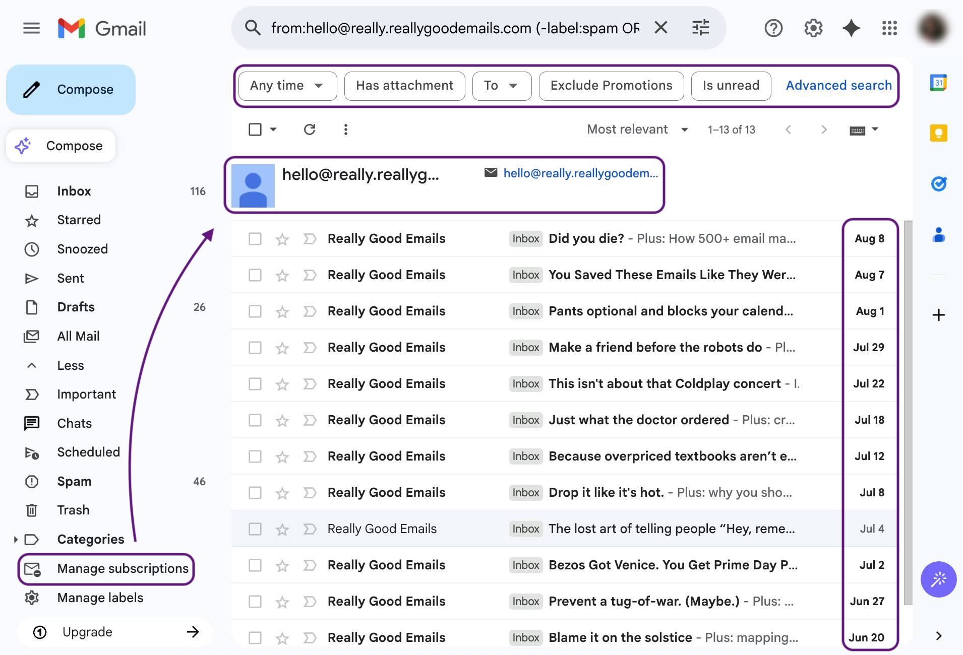Collapse the 'Less' sidebar section
The image size is (963, 655).
coord(70,365)
